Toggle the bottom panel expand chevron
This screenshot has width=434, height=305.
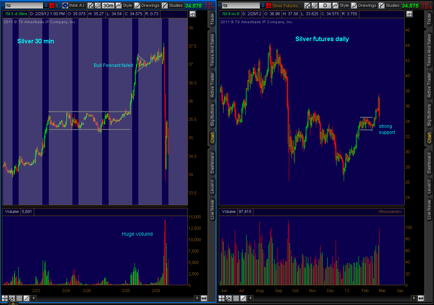click(x=13, y=303)
